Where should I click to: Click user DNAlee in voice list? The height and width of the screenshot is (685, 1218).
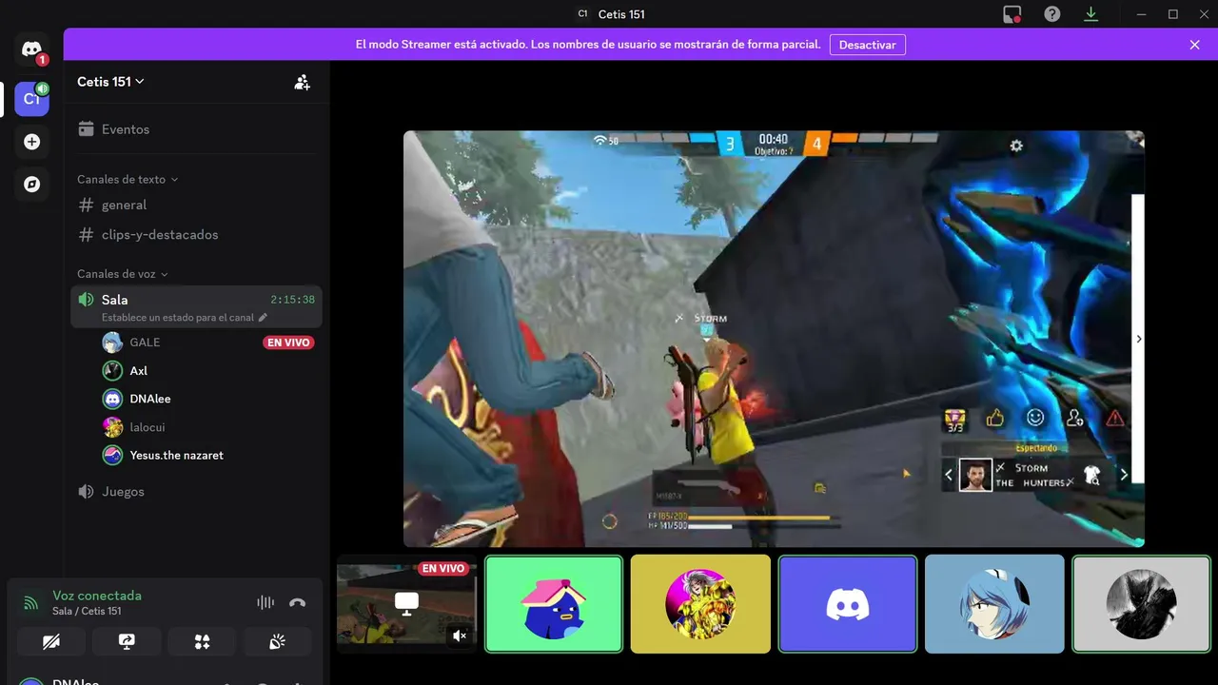pyautogui.click(x=150, y=399)
